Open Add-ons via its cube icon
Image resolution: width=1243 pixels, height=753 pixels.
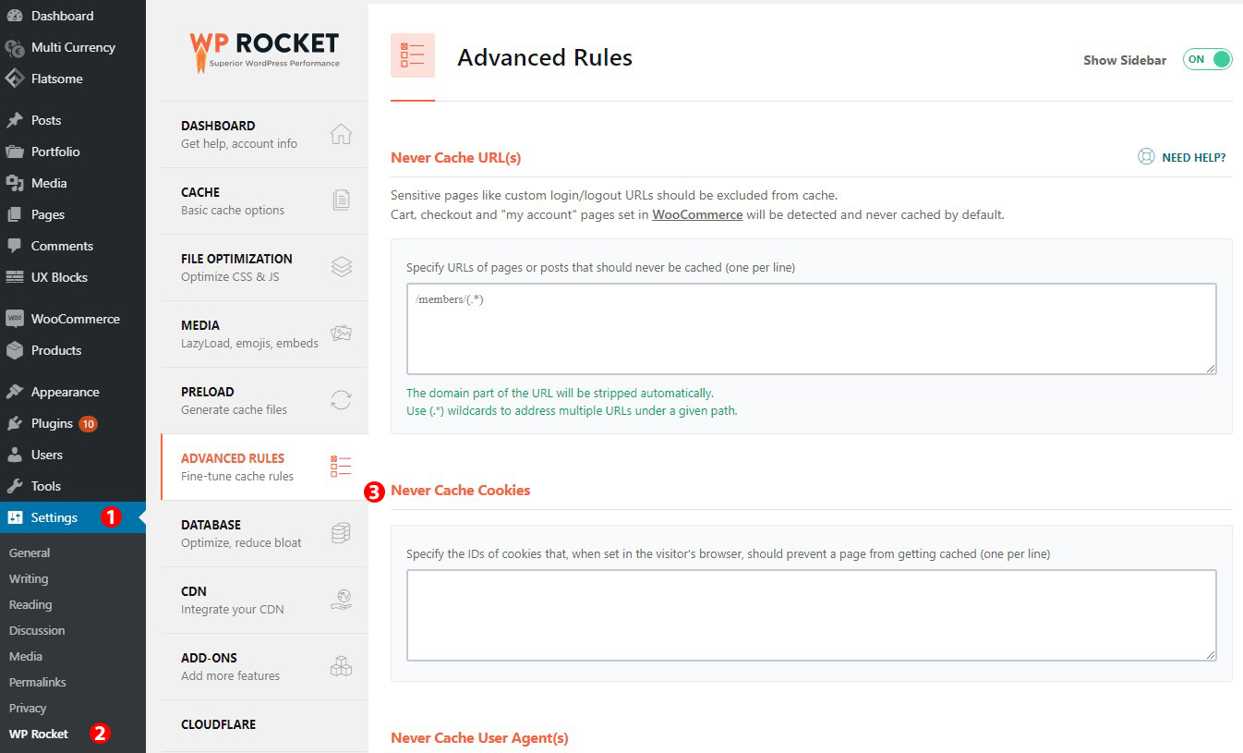coord(341,666)
